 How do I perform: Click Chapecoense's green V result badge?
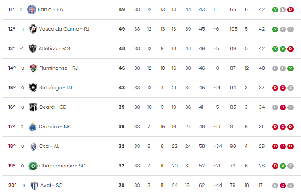(x=283, y=166)
